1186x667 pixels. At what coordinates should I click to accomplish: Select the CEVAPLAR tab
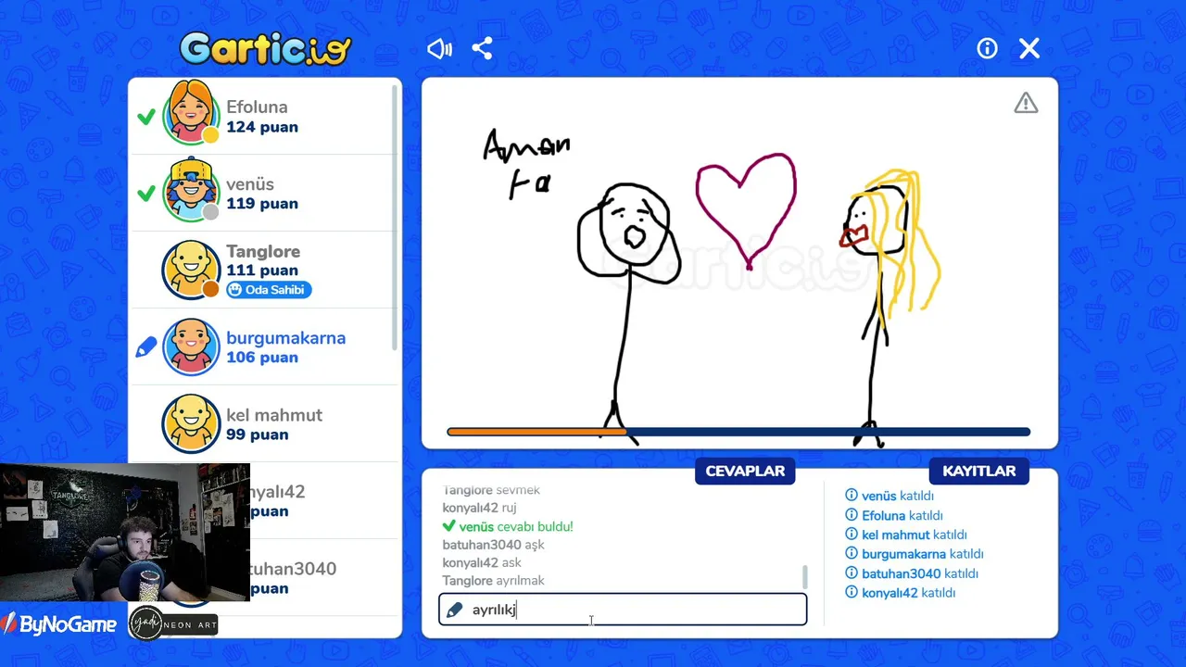point(745,471)
